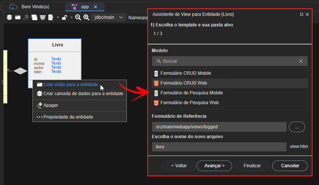The width and height of the screenshot is (319, 185).
Task: Close the Assistente de View dialog
Action: click(307, 14)
